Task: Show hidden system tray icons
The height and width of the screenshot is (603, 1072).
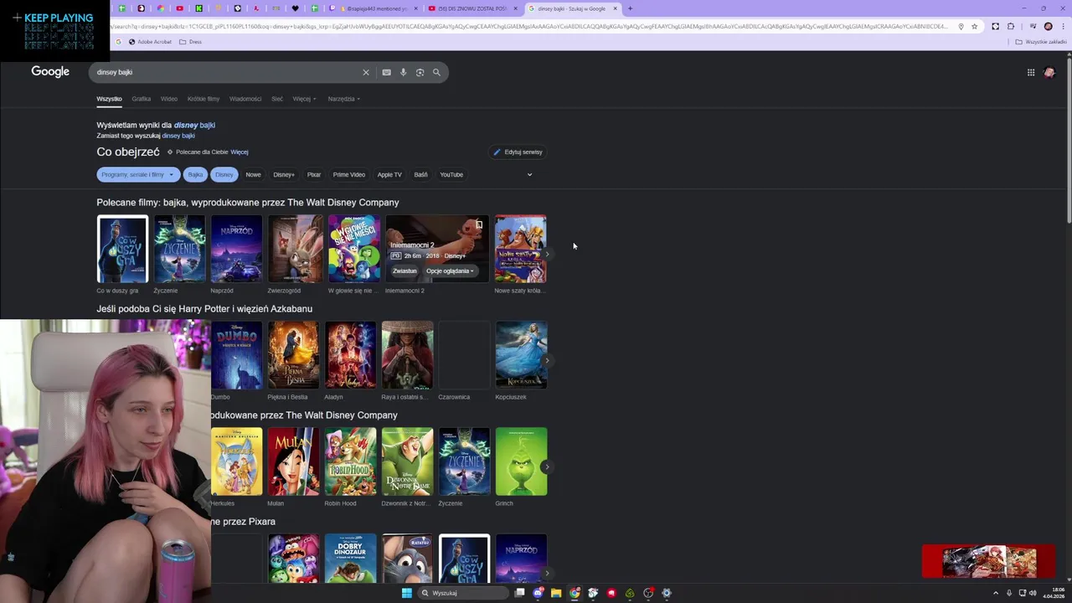Action: [x=996, y=593]
